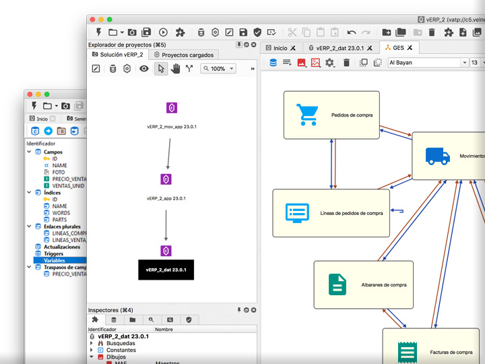This screenshot has height=364, width=485.
Task: Click the gear settings icon in GES toolbar
Action: 329,63
